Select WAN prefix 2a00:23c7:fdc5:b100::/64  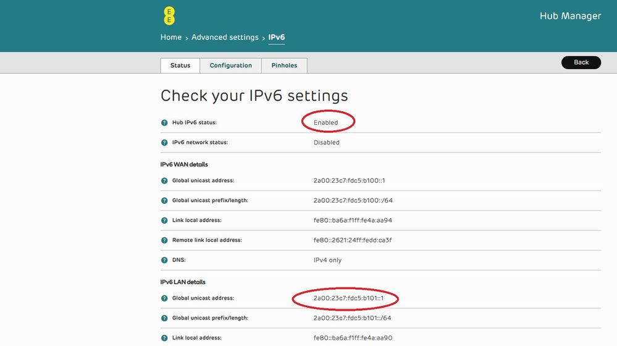click(353, 200)
